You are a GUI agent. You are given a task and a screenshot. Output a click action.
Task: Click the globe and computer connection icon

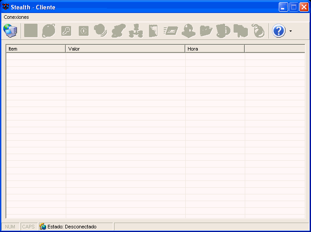pos(10,31)
